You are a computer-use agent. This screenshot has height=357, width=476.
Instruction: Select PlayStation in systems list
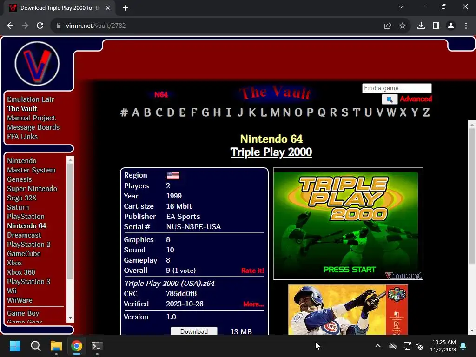point(26,217)
